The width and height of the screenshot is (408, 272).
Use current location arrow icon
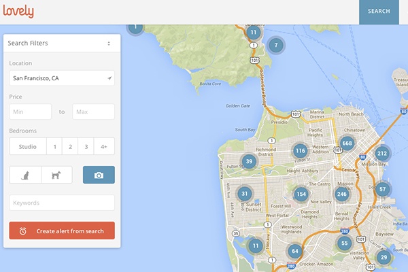(x=109, y=78)
